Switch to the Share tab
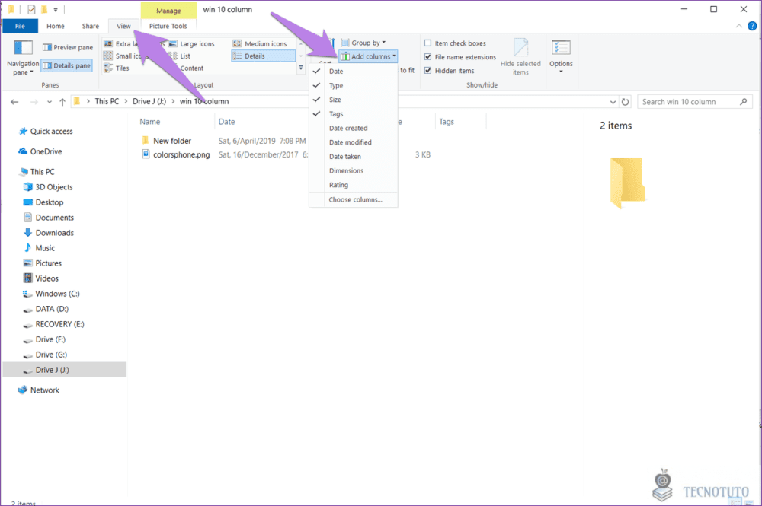 click(91, 26)
